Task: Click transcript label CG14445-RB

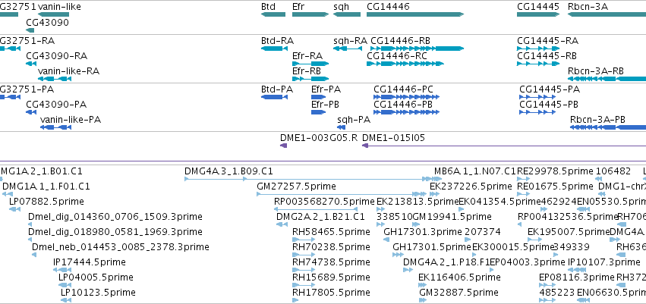Action: tap(547, 55)
